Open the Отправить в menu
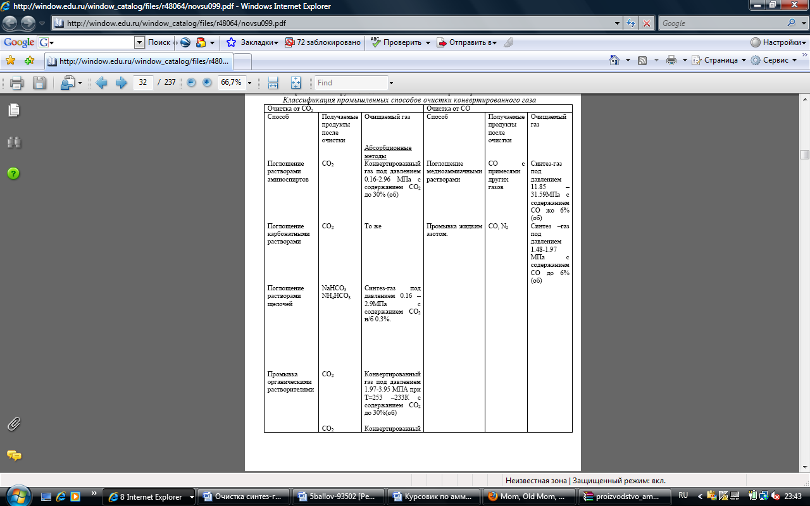This screenshot has height=506, width=810. (x=466, y=42)
